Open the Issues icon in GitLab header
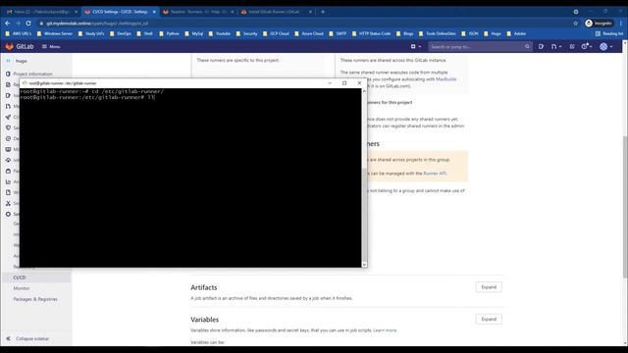628x353 pixels. pyautogui.click(x=541, y=47)
